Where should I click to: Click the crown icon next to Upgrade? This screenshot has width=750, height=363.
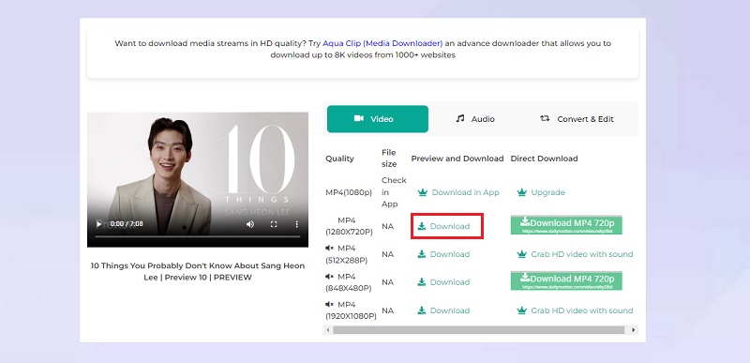coord(522,192)
